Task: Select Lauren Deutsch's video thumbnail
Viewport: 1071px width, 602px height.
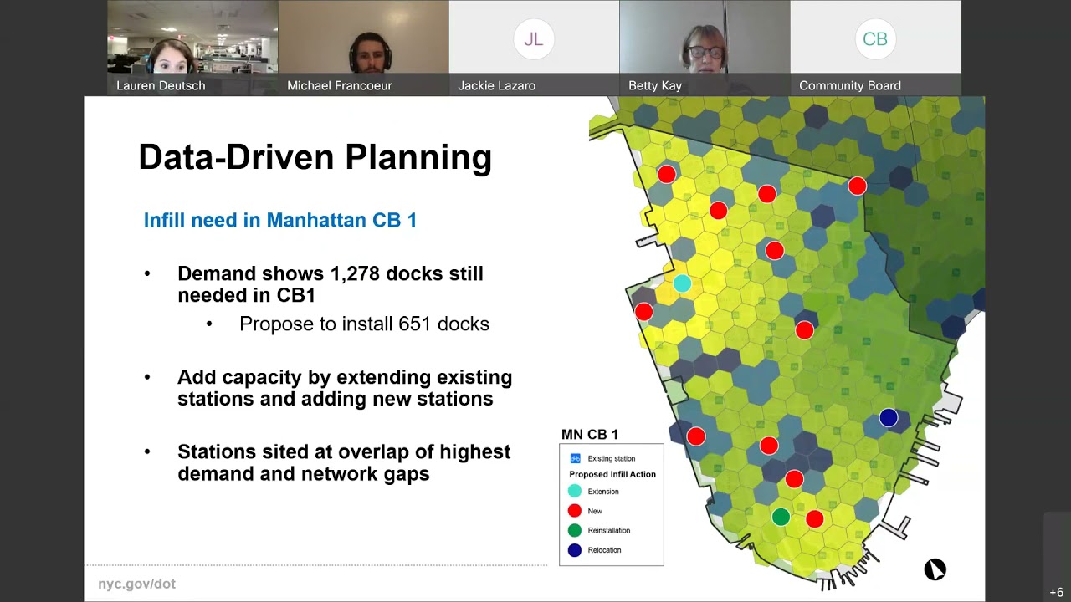Action: coord(192,48)
